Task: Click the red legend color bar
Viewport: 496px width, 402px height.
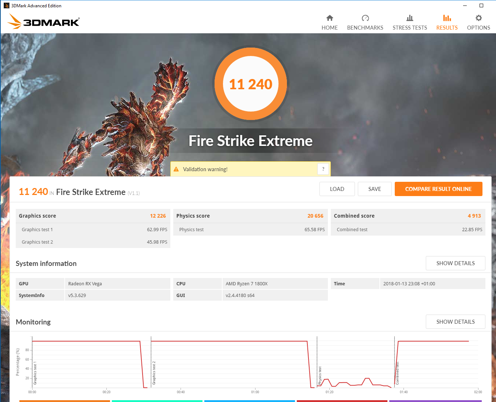Action: coord(342,401)
